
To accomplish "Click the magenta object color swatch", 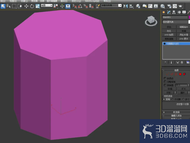I will point(189,17).
